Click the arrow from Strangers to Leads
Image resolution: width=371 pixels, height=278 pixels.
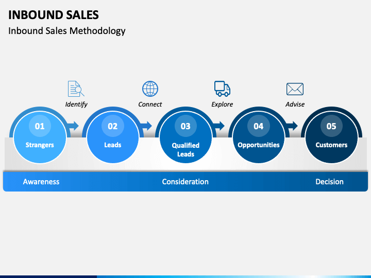pos(73,126)
